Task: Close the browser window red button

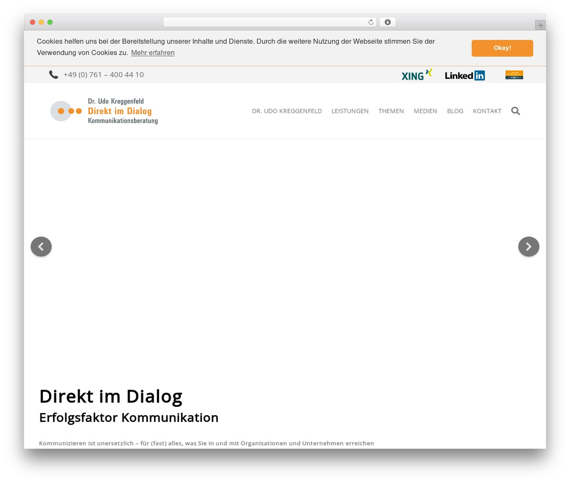Action: [33, 22]
